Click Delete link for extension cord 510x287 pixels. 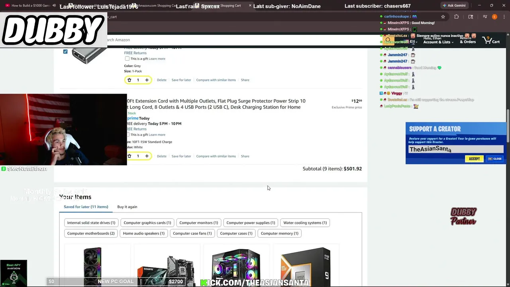[161, 156]
